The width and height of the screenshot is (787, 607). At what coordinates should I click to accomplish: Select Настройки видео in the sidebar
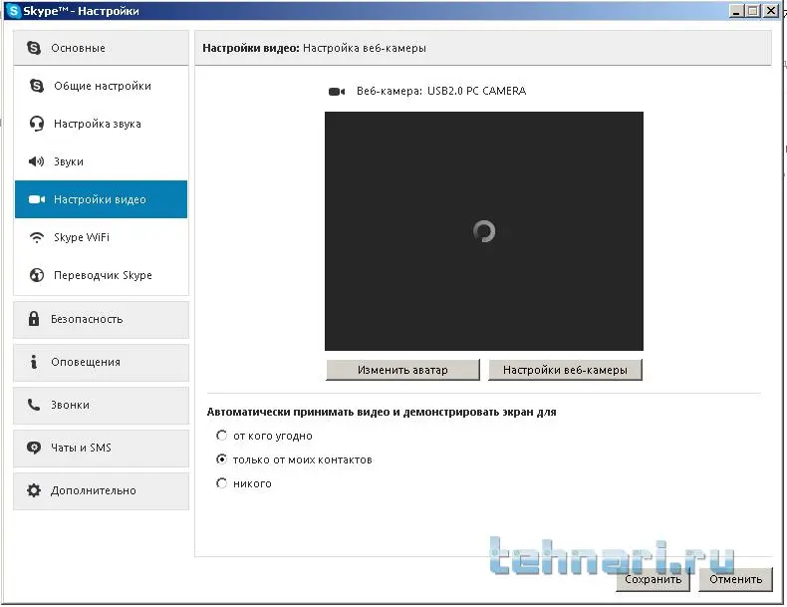point(101,199)
